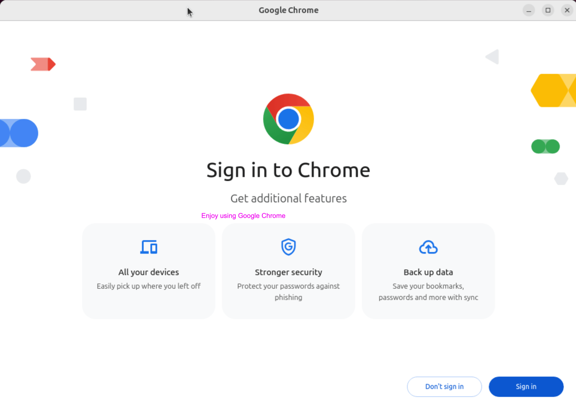Click the Sign in to Chrome heading

point(288,170)
